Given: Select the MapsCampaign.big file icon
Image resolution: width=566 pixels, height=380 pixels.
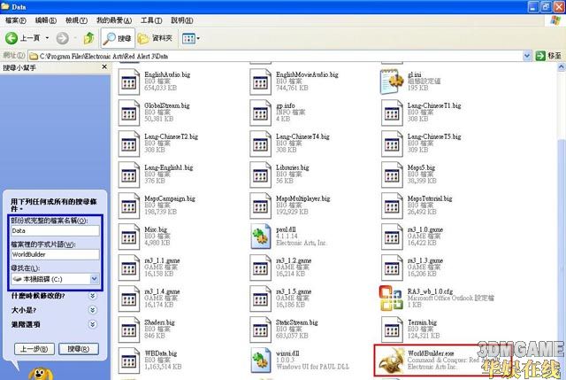Looking at the screenshot, I should pyautogui.click(x=128, y=206).
